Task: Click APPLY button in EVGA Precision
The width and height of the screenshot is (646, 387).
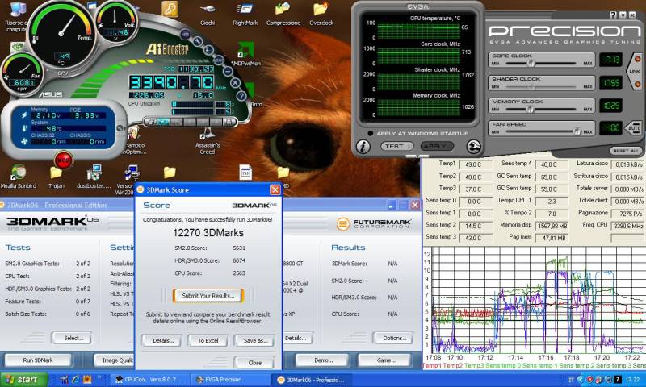Action: [x=435, y=146]
